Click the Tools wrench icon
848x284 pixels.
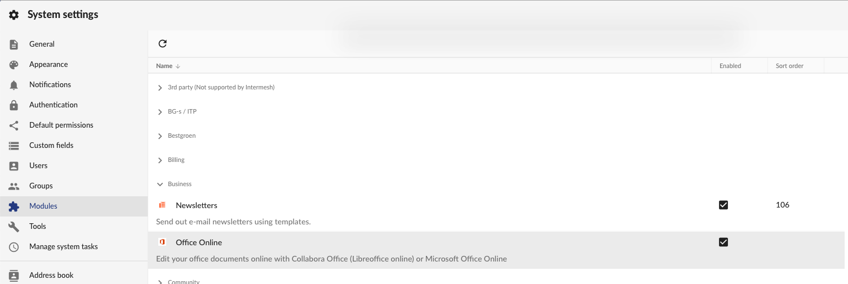[14, 227]
